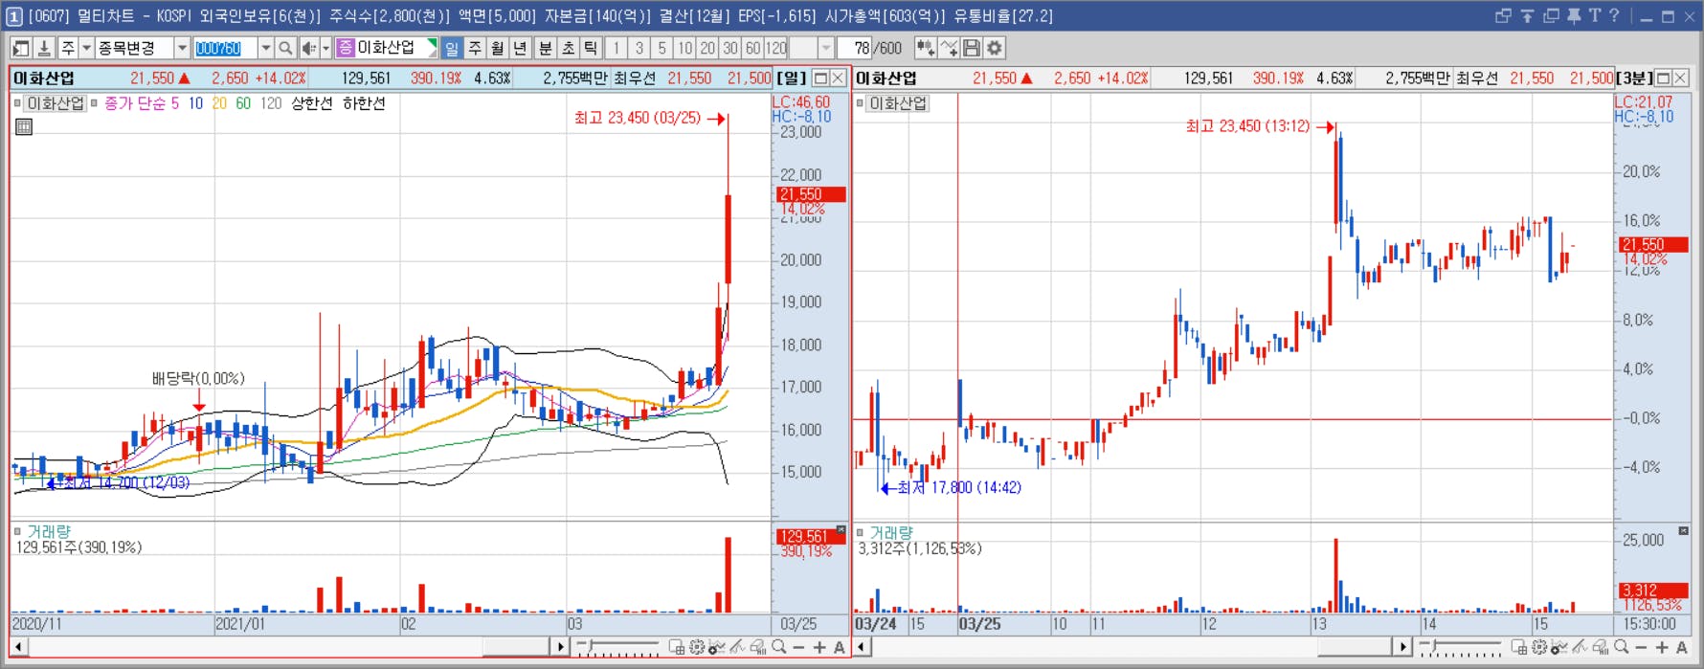Click the zoom-out minus icon under 3-minute chart
The width and height of the screenshot is (1704, 669).
click(x=1641, y=648)
